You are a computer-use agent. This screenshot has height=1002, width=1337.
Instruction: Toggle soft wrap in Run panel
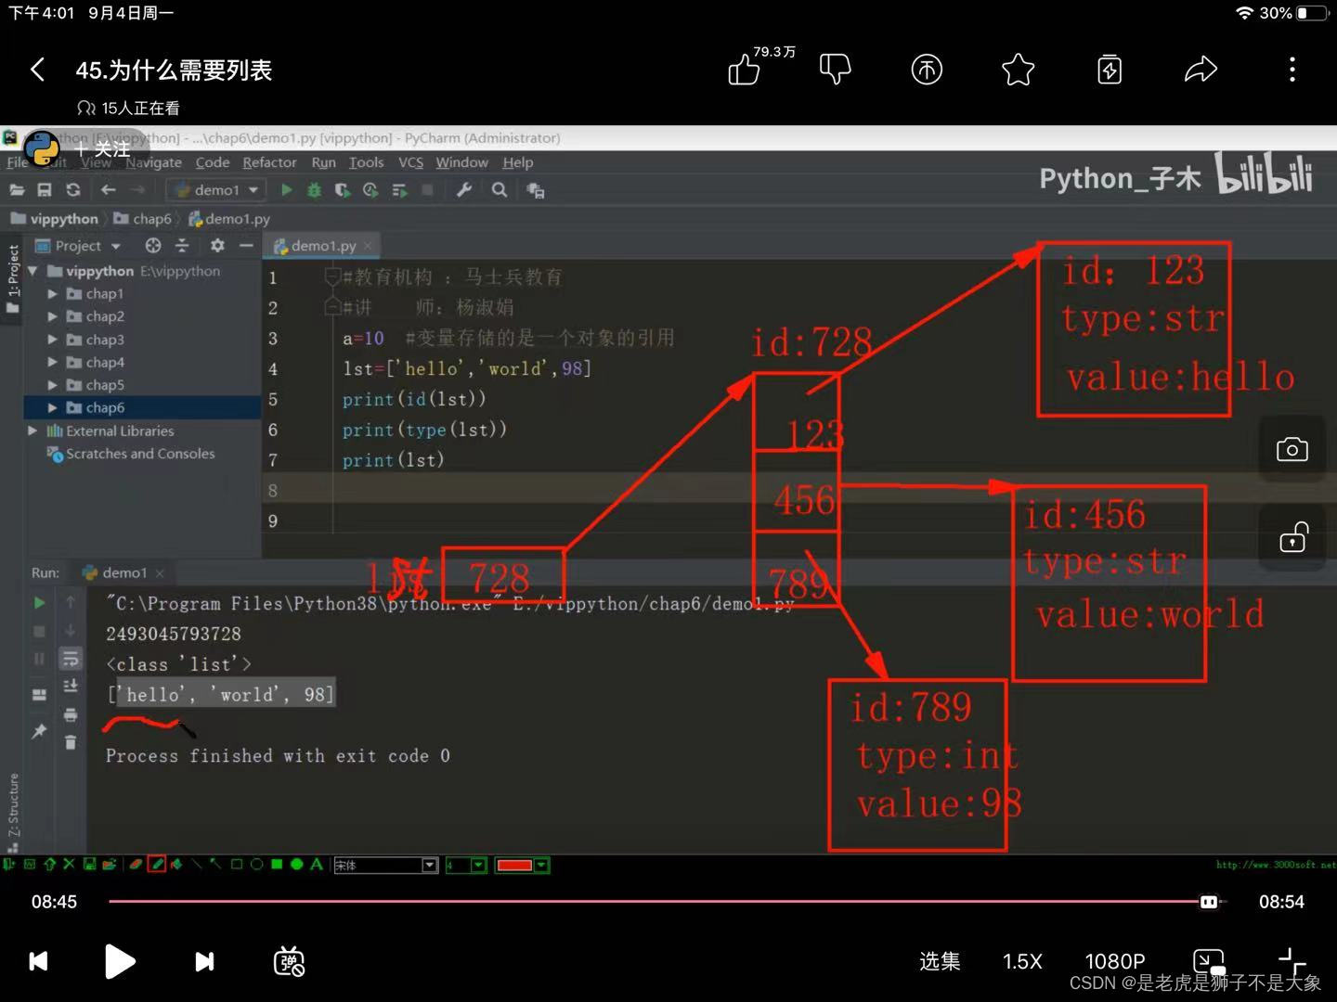pos(71,659)
